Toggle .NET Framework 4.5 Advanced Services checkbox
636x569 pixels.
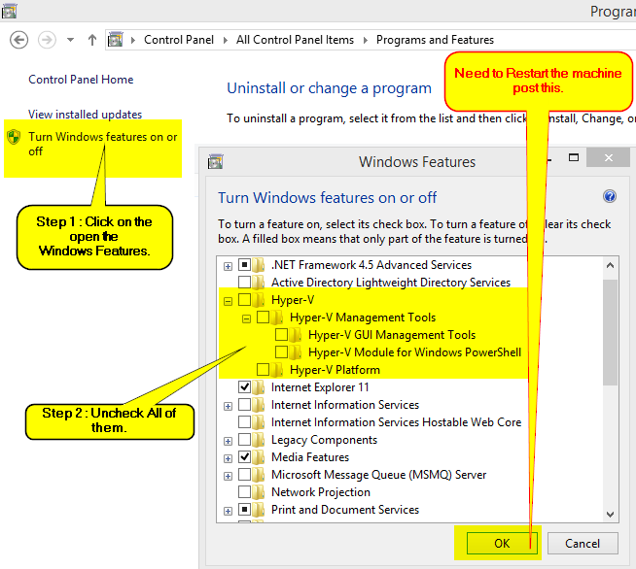(x=244, y=265)
